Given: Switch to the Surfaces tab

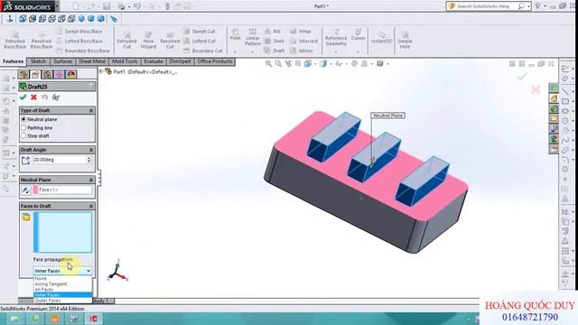Looking at the screenshot, I should click(62, 61).
